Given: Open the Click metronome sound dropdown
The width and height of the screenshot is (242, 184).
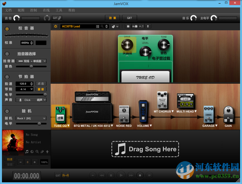Looking at the screenshot, I should pos(31,100).
